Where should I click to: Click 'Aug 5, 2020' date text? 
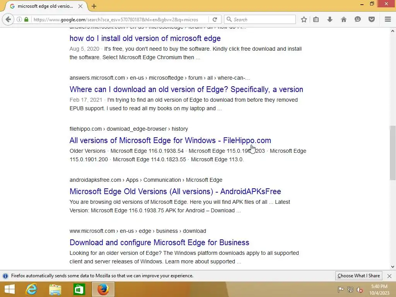(x=84, y=49)
